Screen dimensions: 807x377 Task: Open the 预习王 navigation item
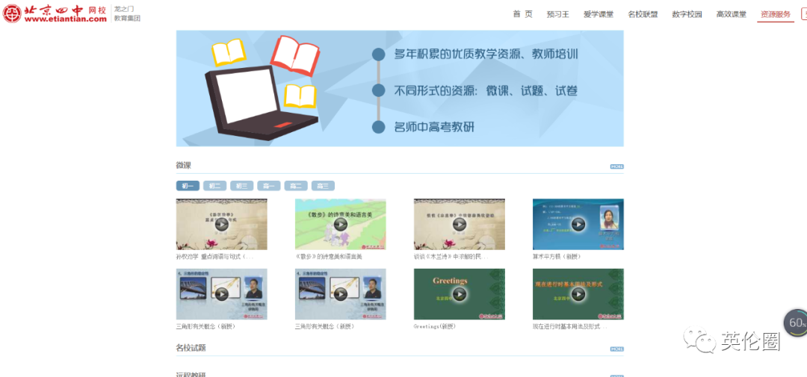coord(558,14)
